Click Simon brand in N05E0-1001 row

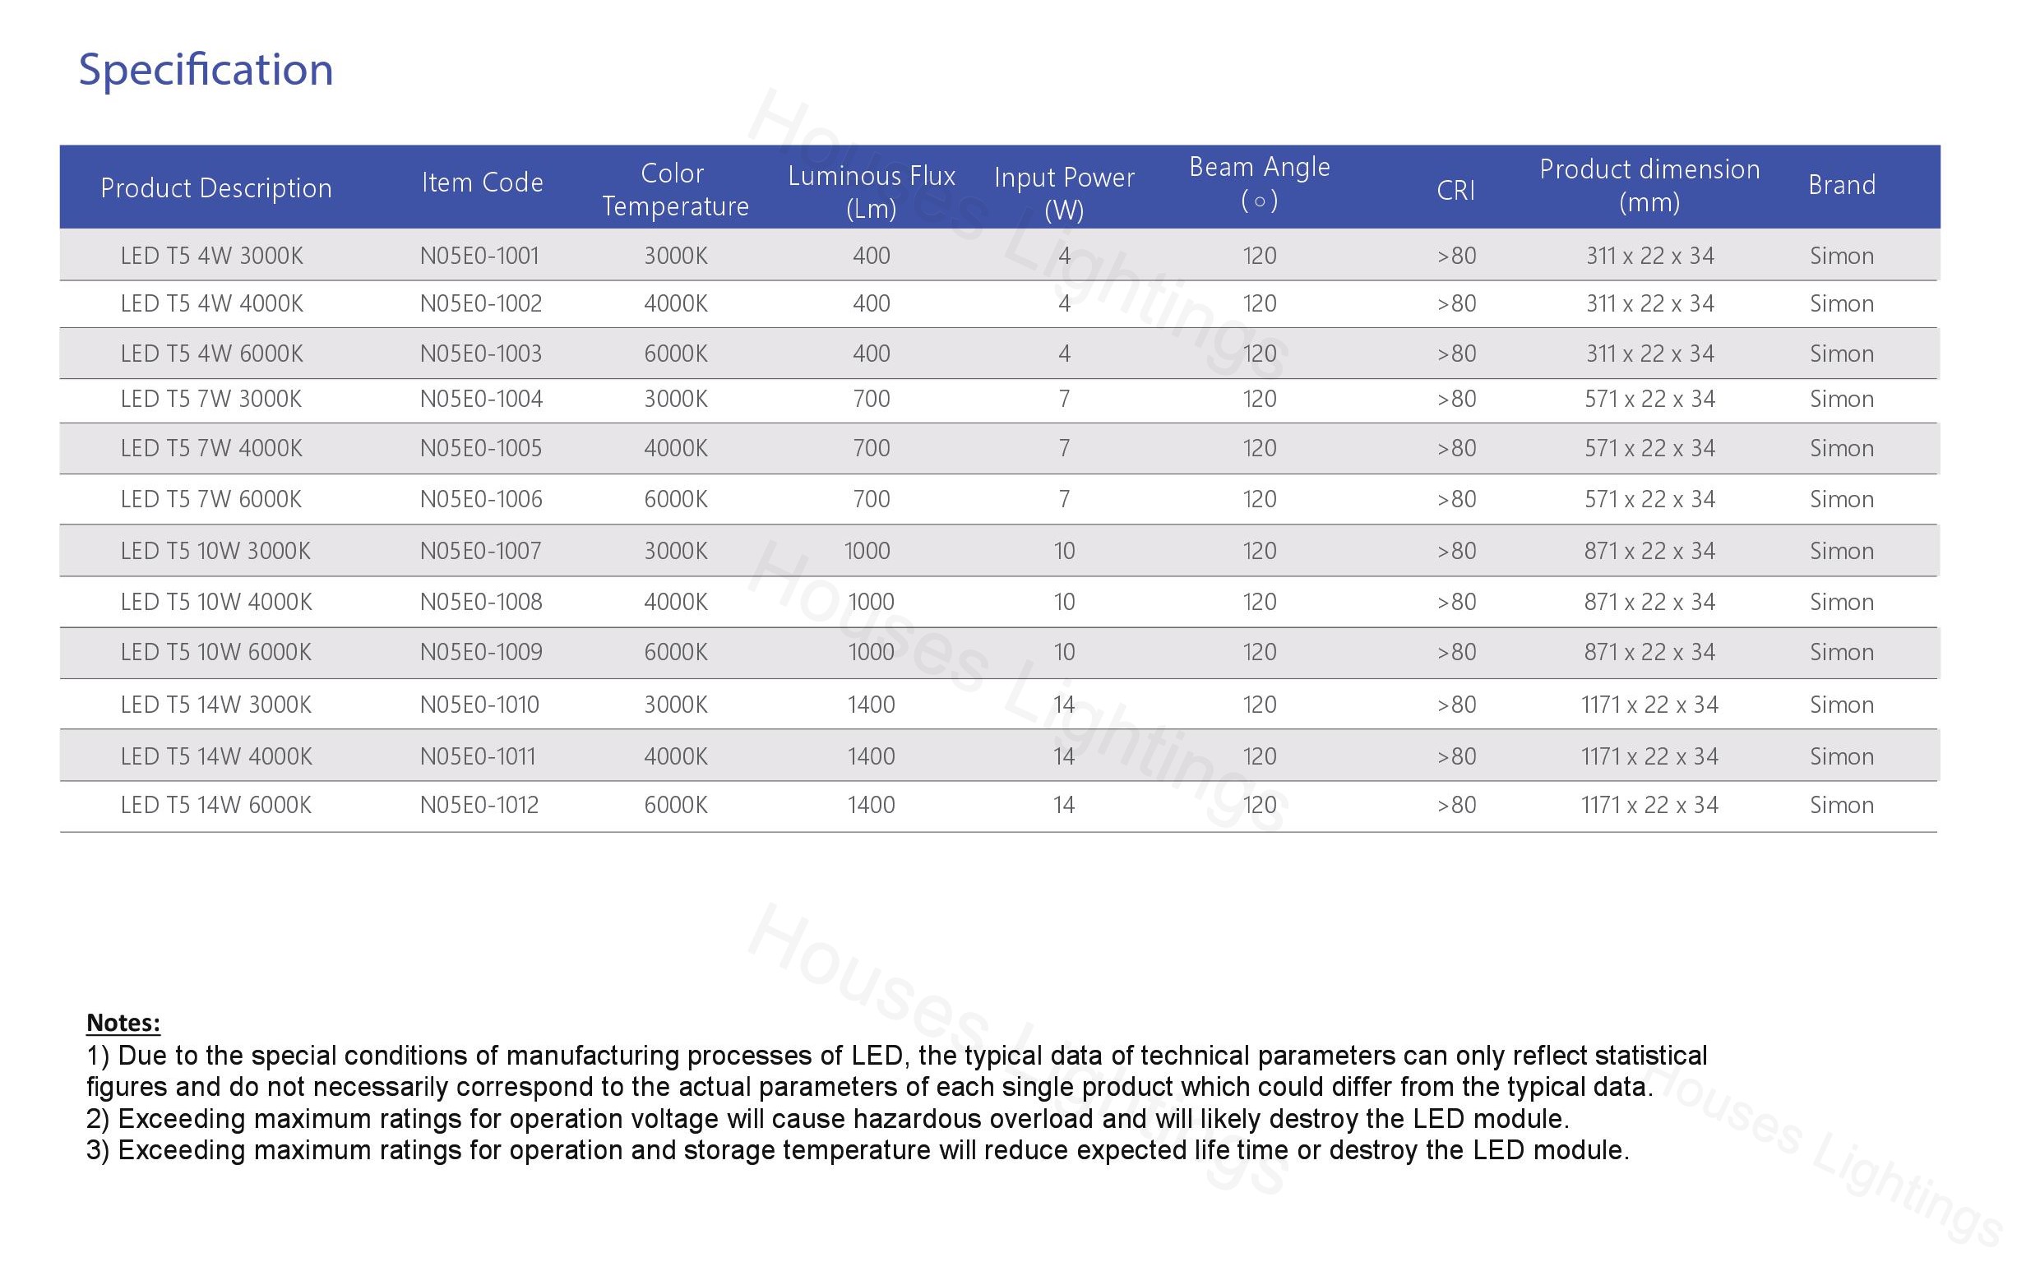[1842, 256]
